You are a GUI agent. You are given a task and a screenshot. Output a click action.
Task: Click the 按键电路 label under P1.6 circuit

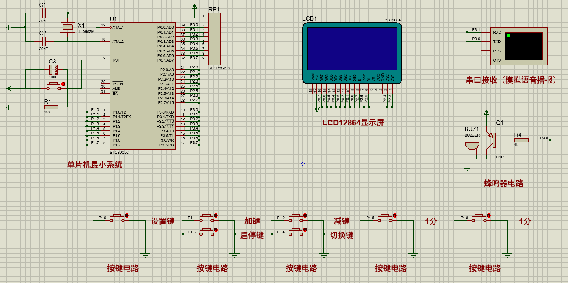tap(485, 268)
